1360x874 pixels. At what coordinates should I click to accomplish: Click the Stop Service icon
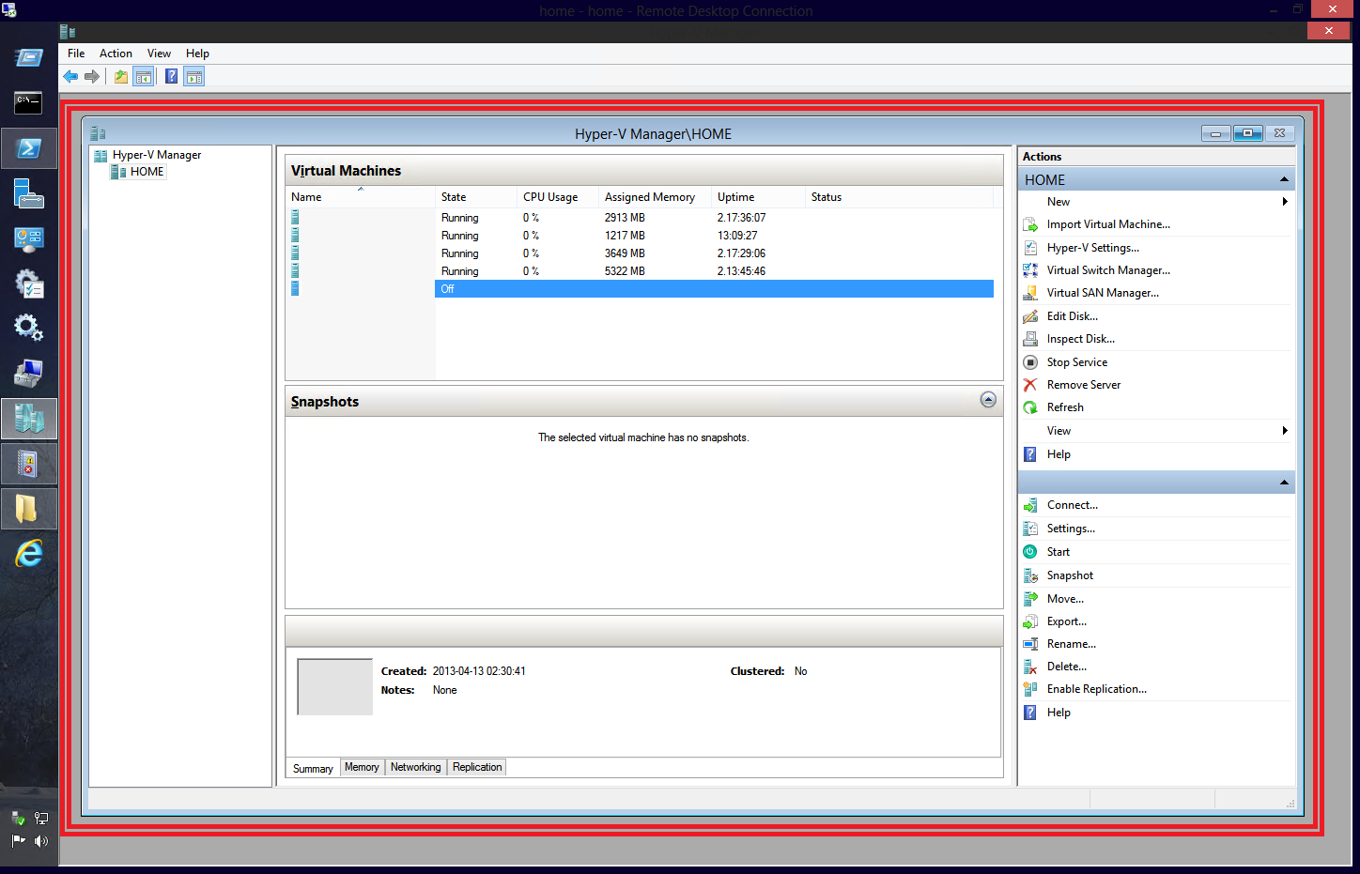pyautogui.click(x=1030, y=362)
